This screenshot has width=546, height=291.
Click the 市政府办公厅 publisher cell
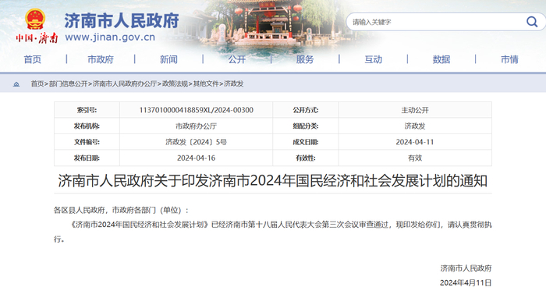click(x=196, y=126)
